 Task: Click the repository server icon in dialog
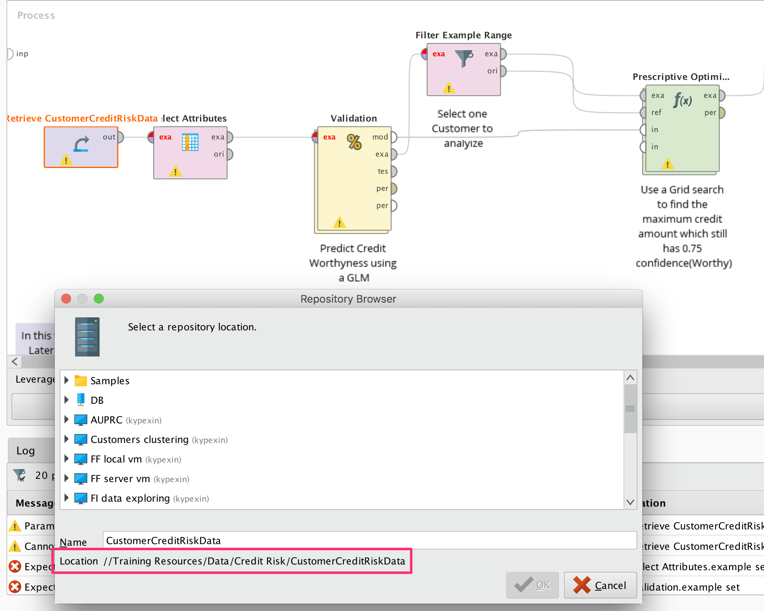coord(87,337)
